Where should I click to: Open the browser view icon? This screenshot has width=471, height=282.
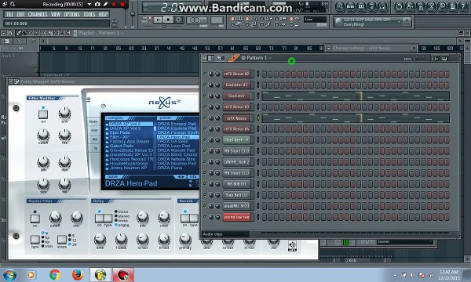(371, 6)
